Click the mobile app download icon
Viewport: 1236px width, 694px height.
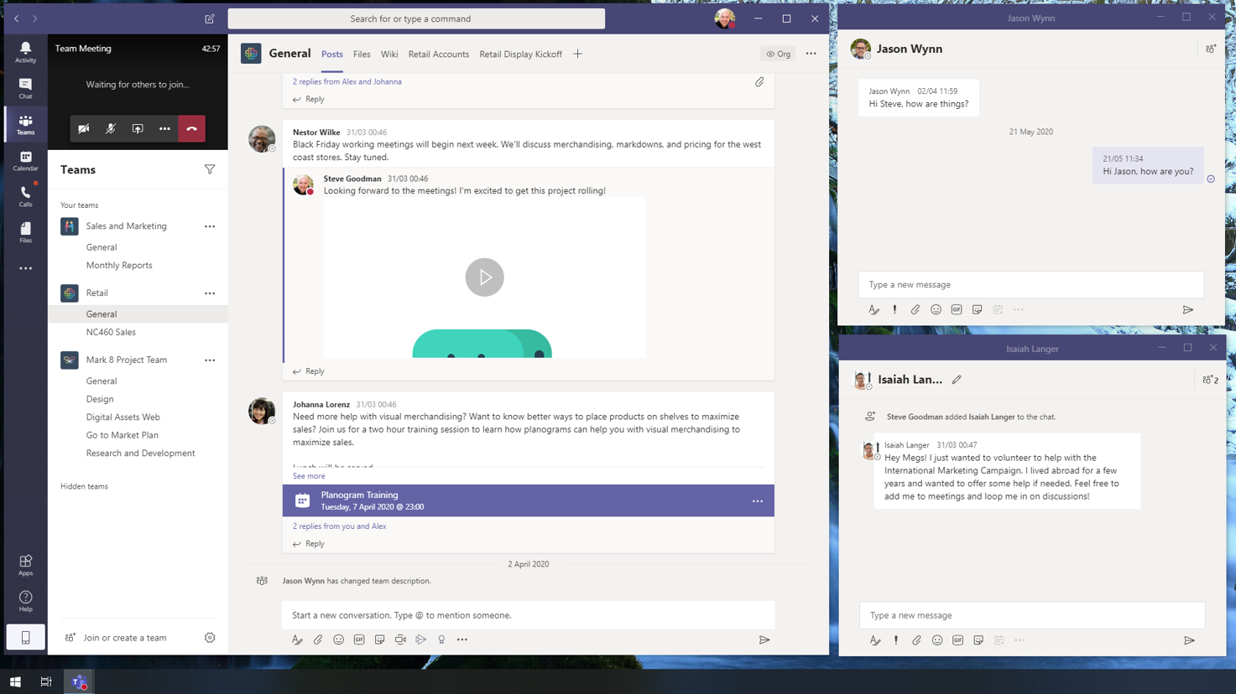click(x=26, y=638)
